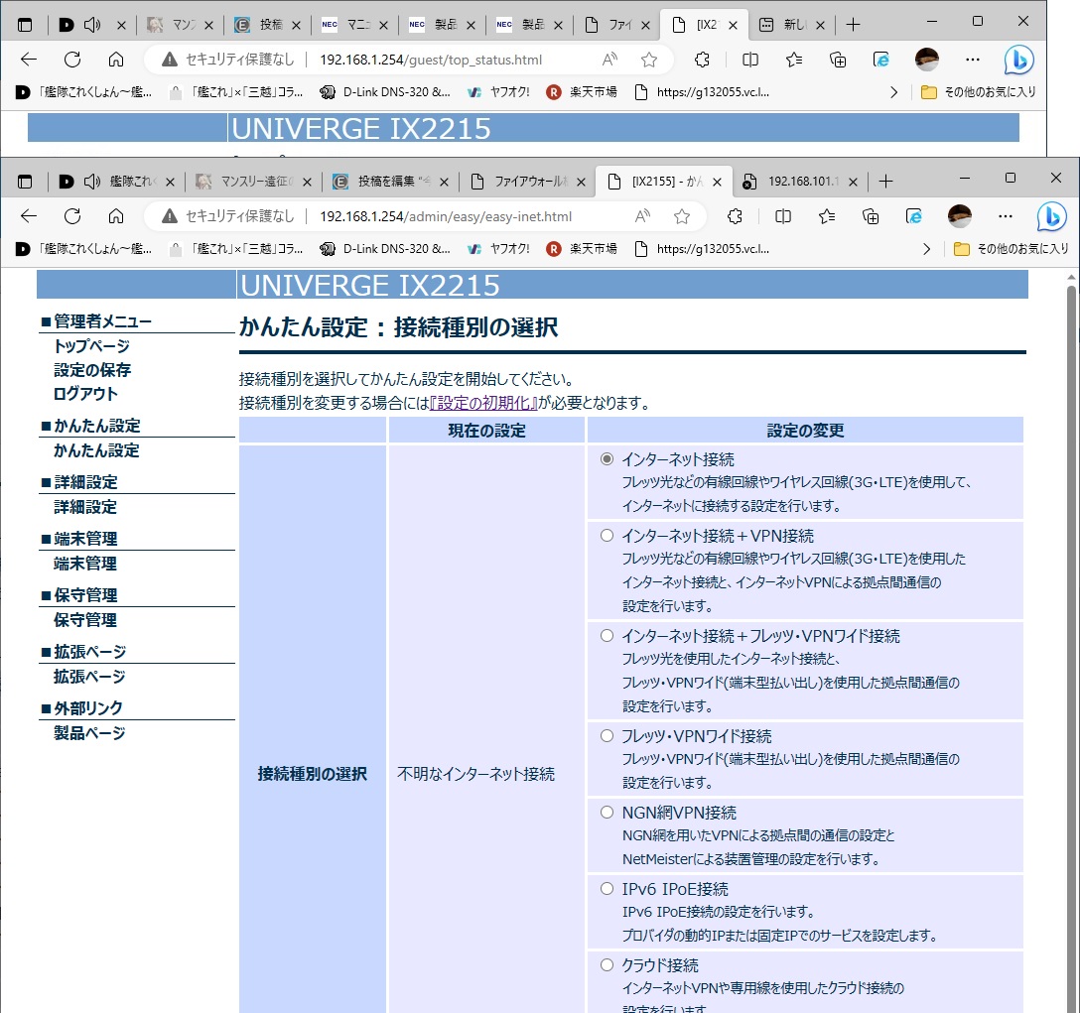
Task: Click 不明なインターネット接続 current setting text
Action: [x=475, y=774]
